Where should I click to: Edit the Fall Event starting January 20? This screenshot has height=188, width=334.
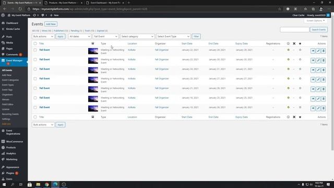pyautogui.click(x=318, y=80)
